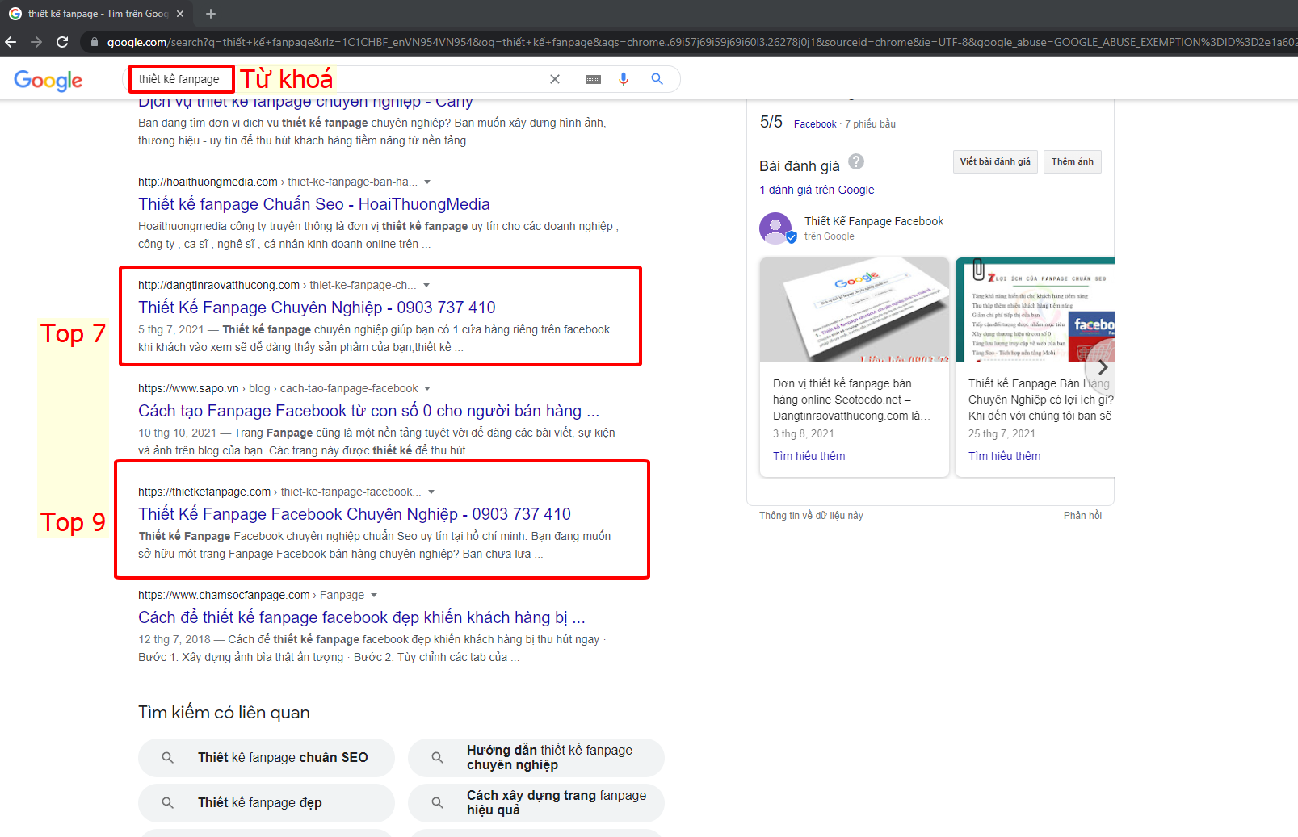Click the browser address bar URL
The image size is (1298, 837).
(695, 42)
